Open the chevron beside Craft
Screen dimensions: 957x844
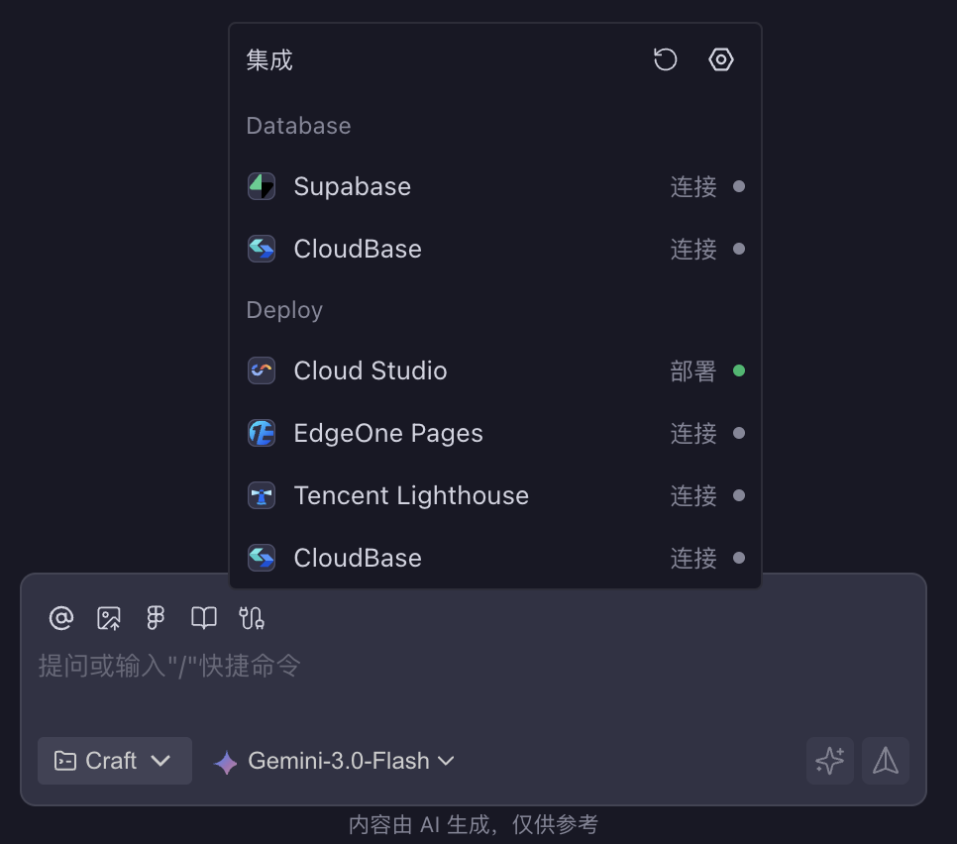(x=161, y=761)
